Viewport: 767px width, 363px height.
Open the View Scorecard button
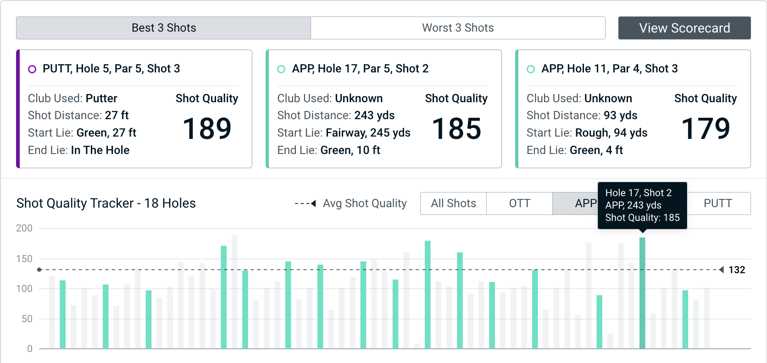pyautogui.click(x=684, y=28)
